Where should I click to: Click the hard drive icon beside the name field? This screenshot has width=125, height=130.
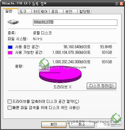[x=13, y=22]
